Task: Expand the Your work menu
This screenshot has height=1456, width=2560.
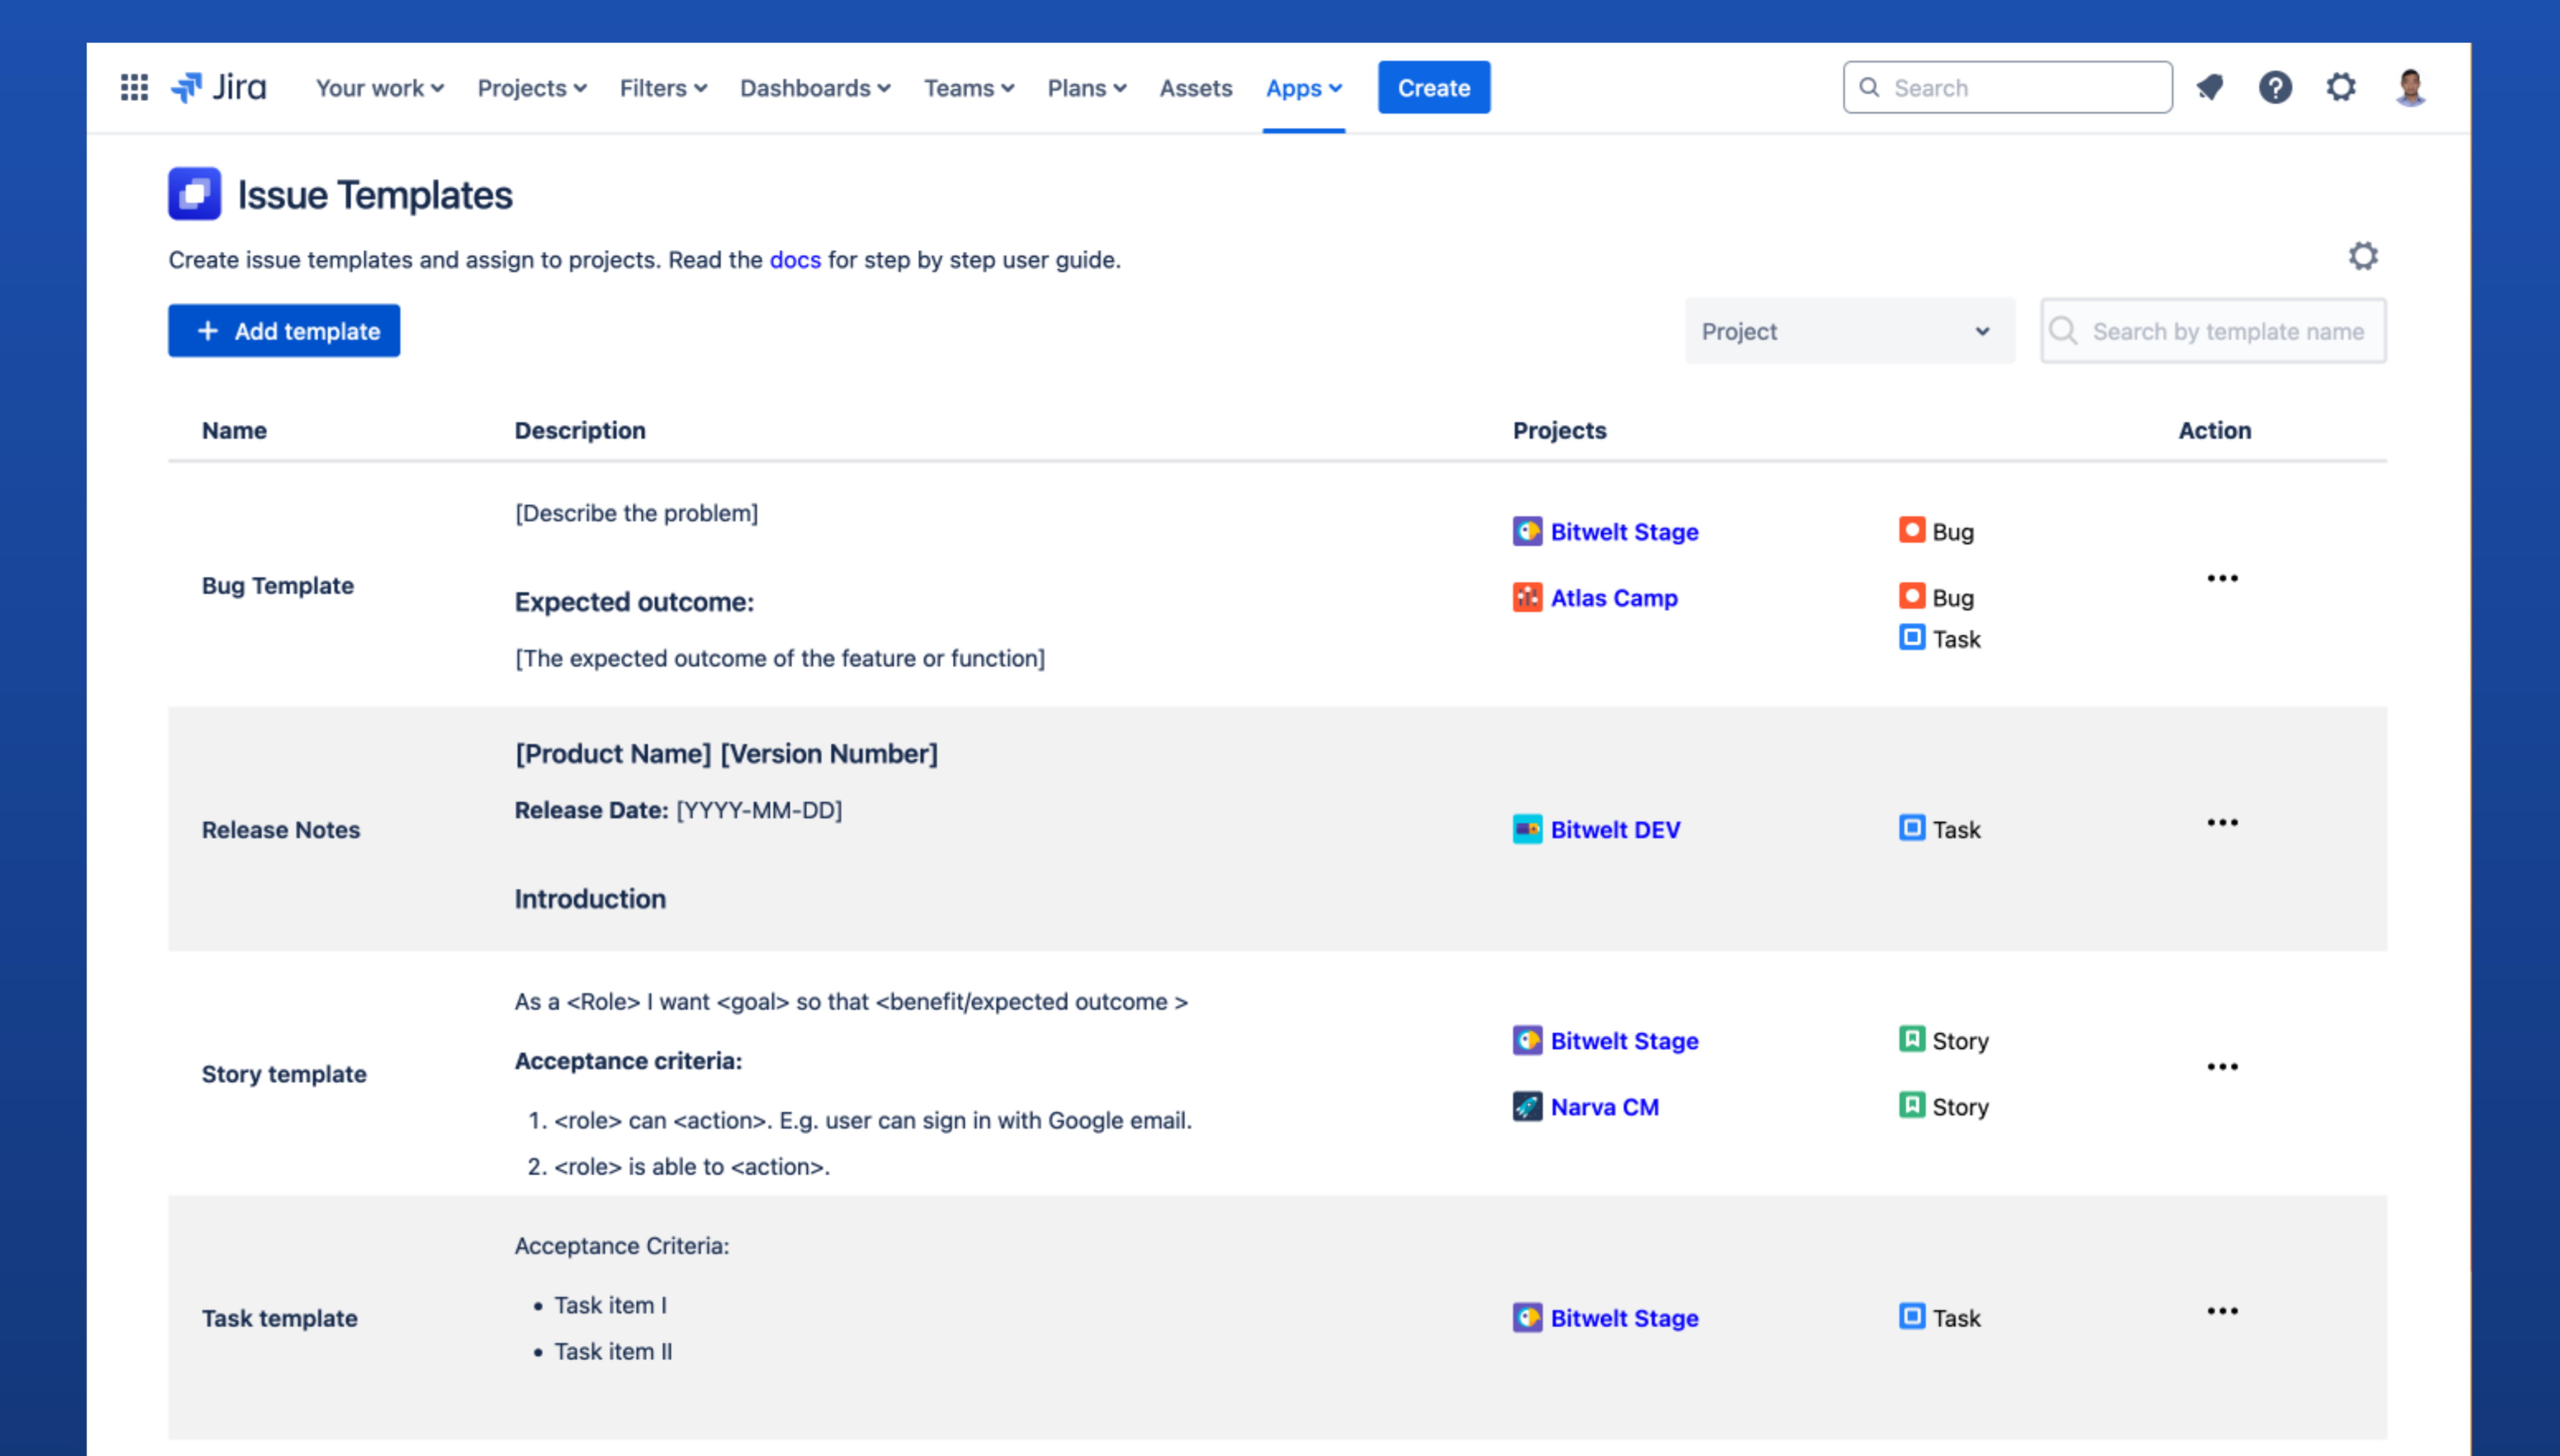Action: pyautogui.click(x=379, y=88)
